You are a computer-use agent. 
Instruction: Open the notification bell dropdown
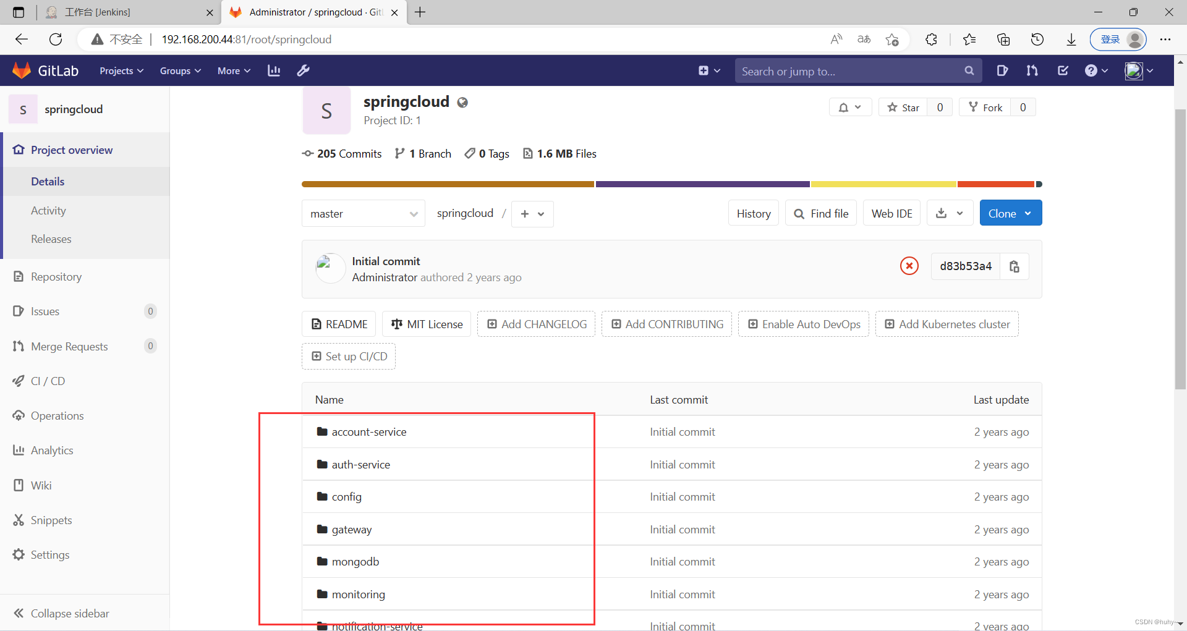click(x=850, y=108)
